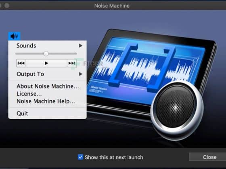Uncheck Show this at next launch
This screenshot has height=169, width=226.
click(x=80, y=157)
